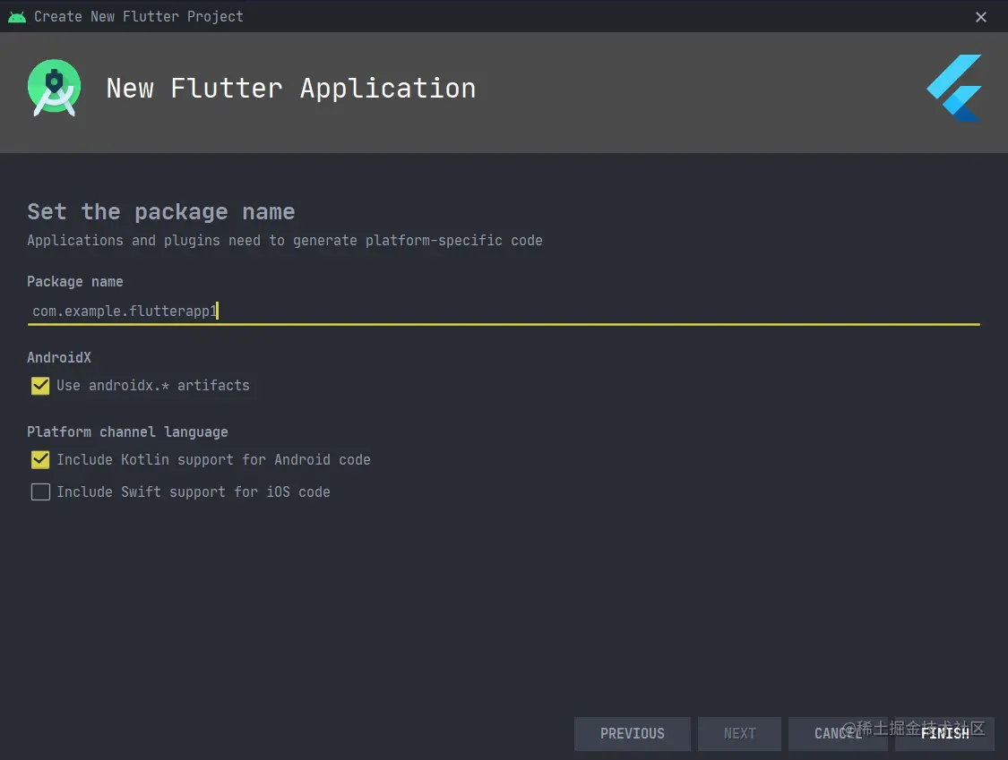Click the 'Platform channel language' section label
Image resolution: width=1008 pixels, height=760 pixels.
[127, 431]
